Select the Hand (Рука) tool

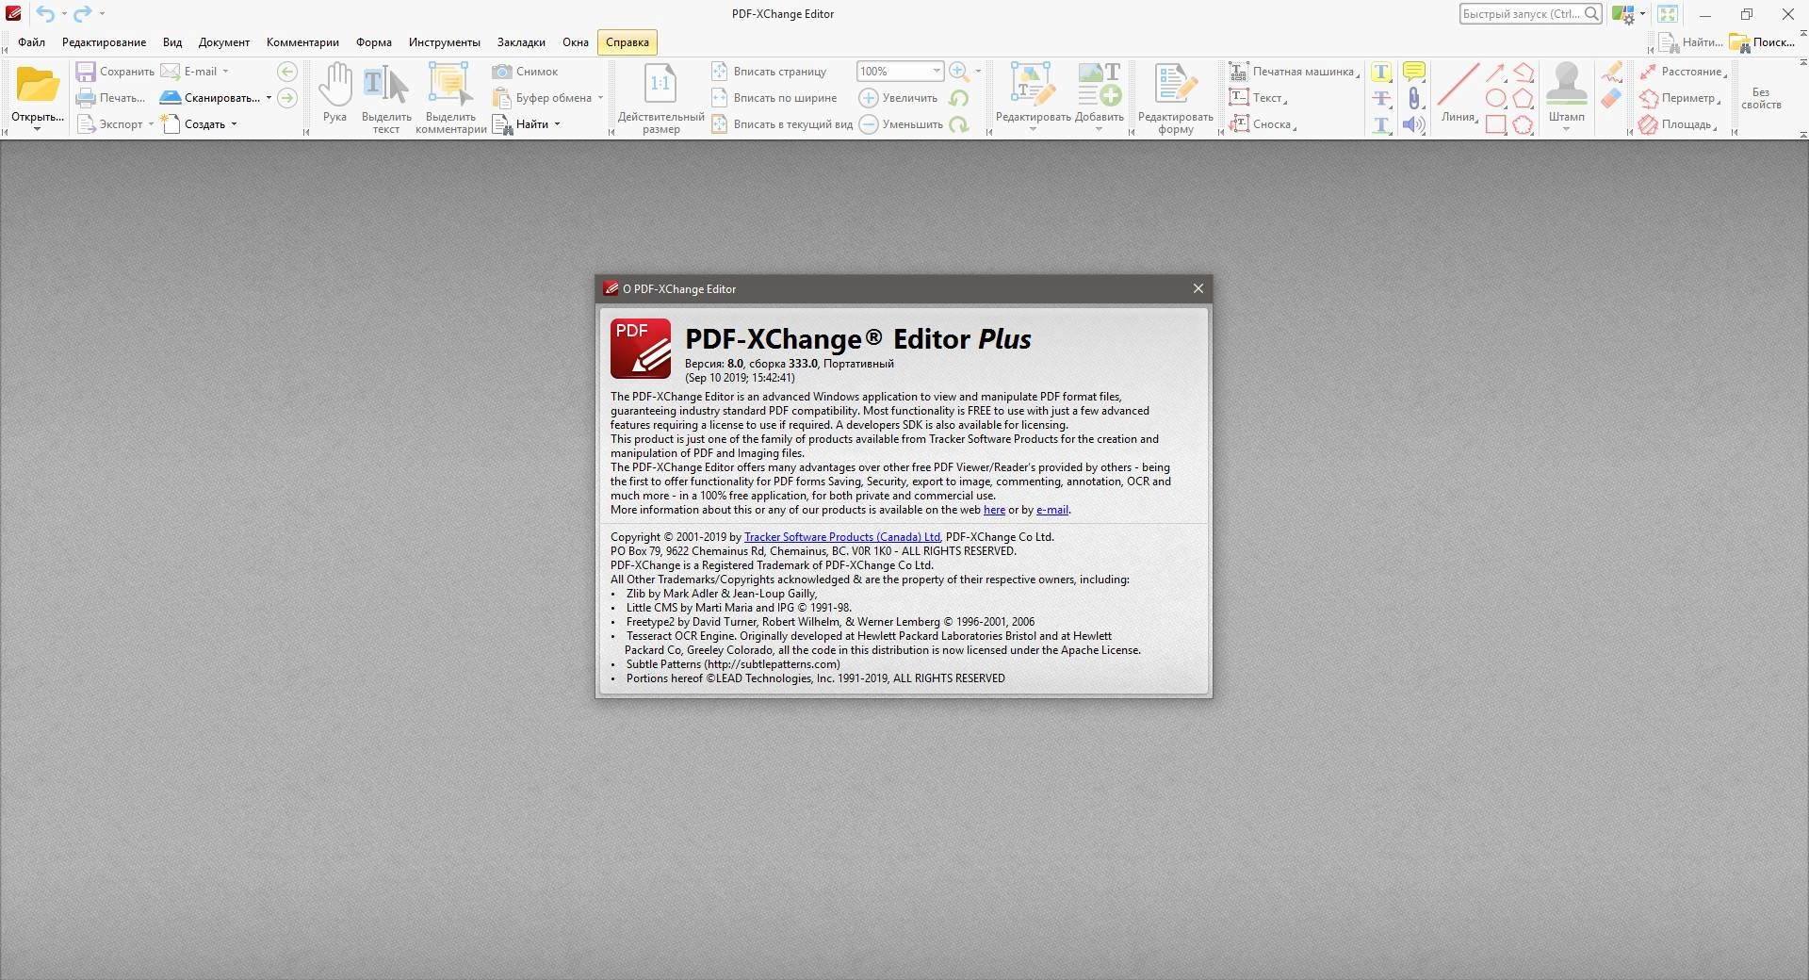[334, 93]
